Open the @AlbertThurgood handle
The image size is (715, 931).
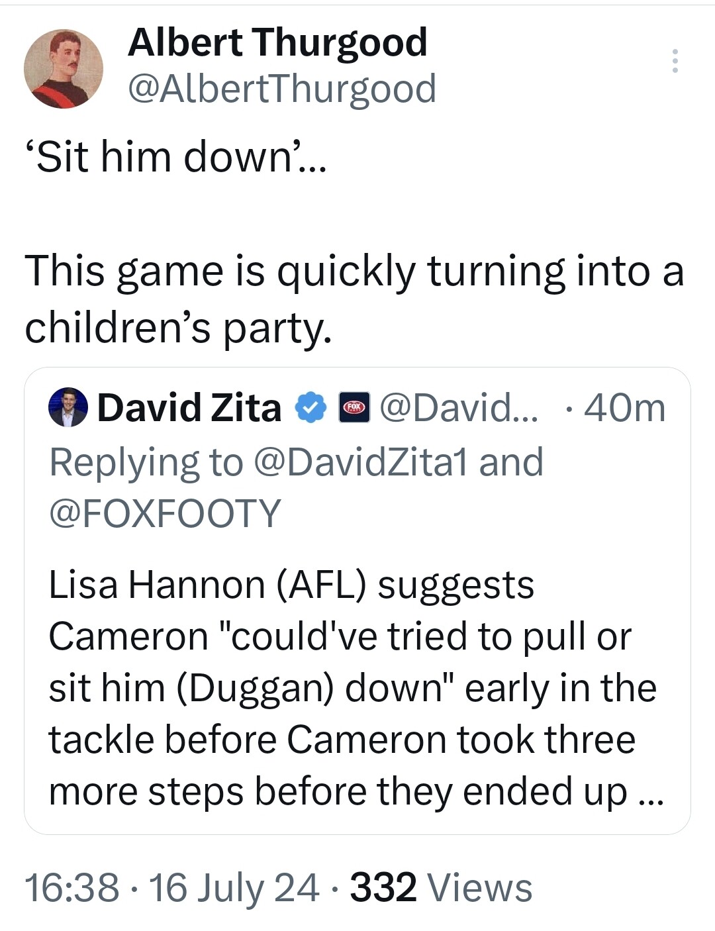[x=281, y=89]
